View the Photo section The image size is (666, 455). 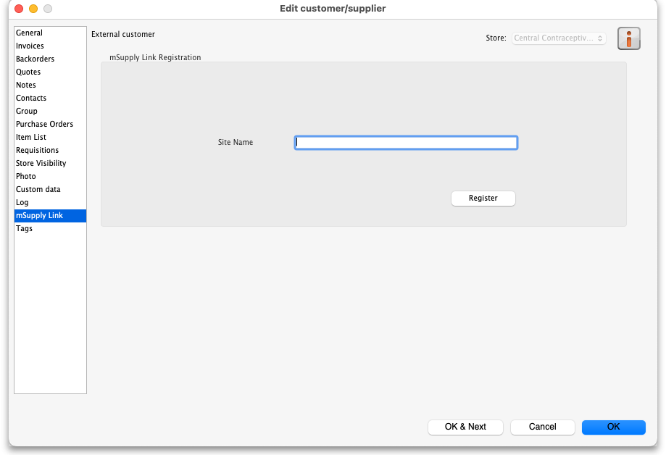point(26,176)
